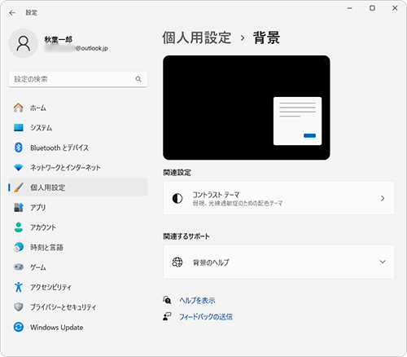Open アクセシビリティ settings page
The height and width of the screenshot is (357, 407).
[78, 287]
